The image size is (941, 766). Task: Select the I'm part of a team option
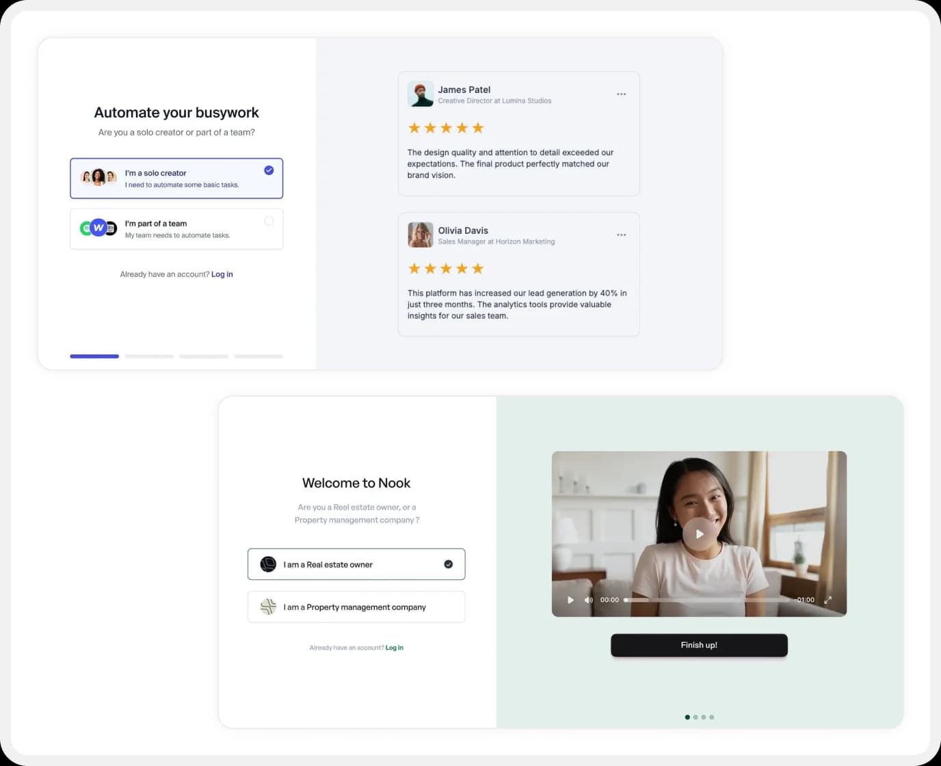tap(176, 228)
